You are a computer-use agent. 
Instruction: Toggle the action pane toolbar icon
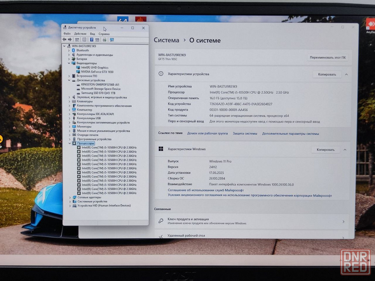click(x=97, y=40)
